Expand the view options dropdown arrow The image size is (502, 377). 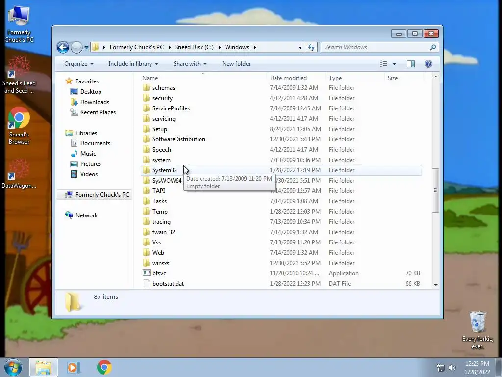(395, 64)
